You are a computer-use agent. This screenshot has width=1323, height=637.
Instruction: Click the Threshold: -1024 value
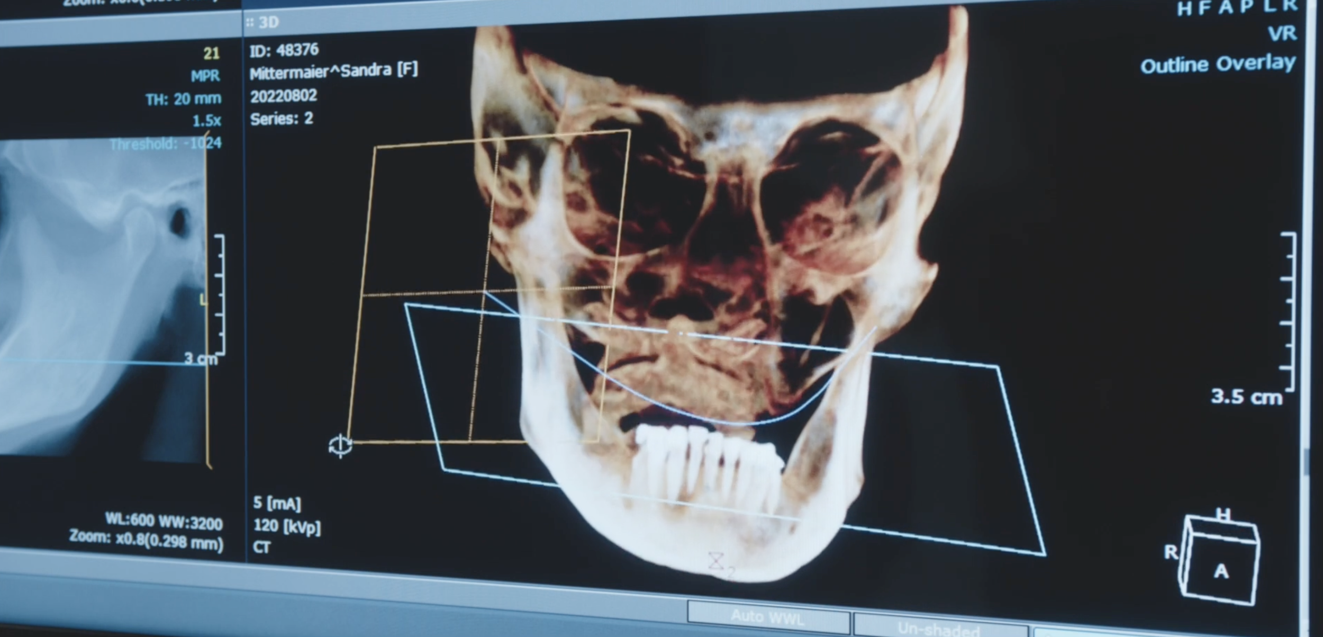[x=166, y=143]
